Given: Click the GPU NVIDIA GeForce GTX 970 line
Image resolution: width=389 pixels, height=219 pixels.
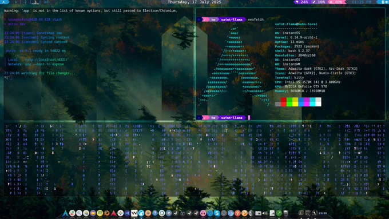Looking at the screenshot, I should 301,86.
